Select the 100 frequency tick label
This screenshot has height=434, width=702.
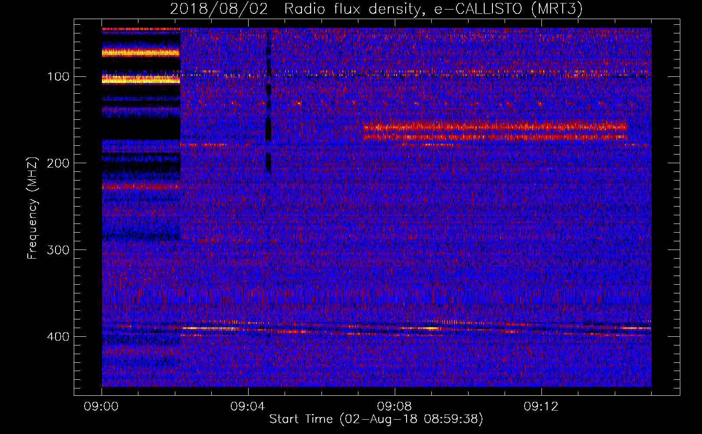(x=59, y=77)
